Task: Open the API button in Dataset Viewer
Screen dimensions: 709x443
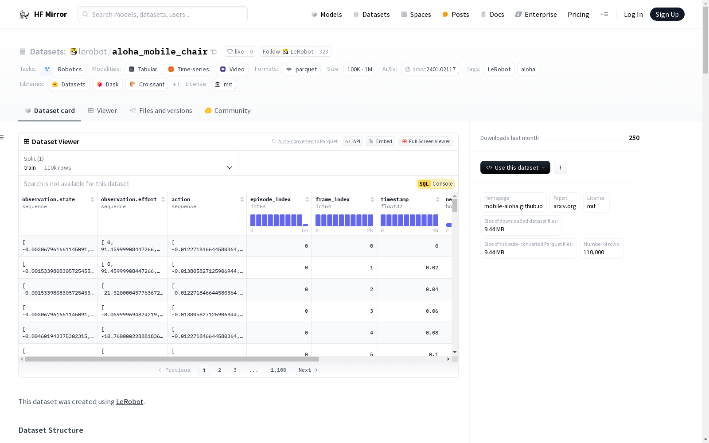Action: 353,141
